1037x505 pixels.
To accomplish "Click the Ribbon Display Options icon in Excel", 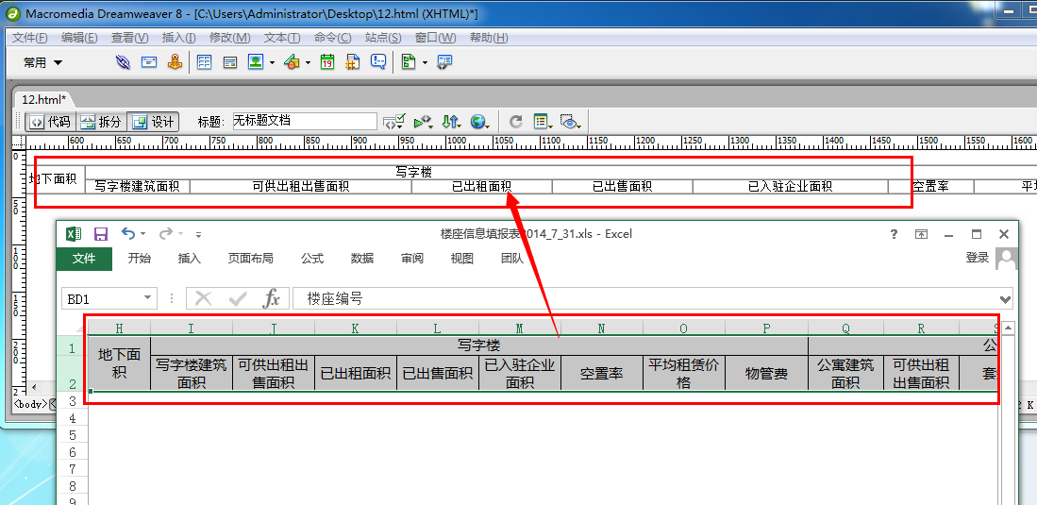I will [x=921, y=234].
